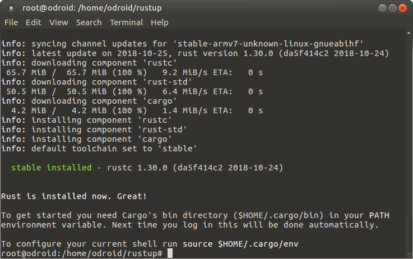The height and width of the screenshot is (259, 413).
Task: Click "downloading component 'cargo'" line
Action: [x=89, y=101]
